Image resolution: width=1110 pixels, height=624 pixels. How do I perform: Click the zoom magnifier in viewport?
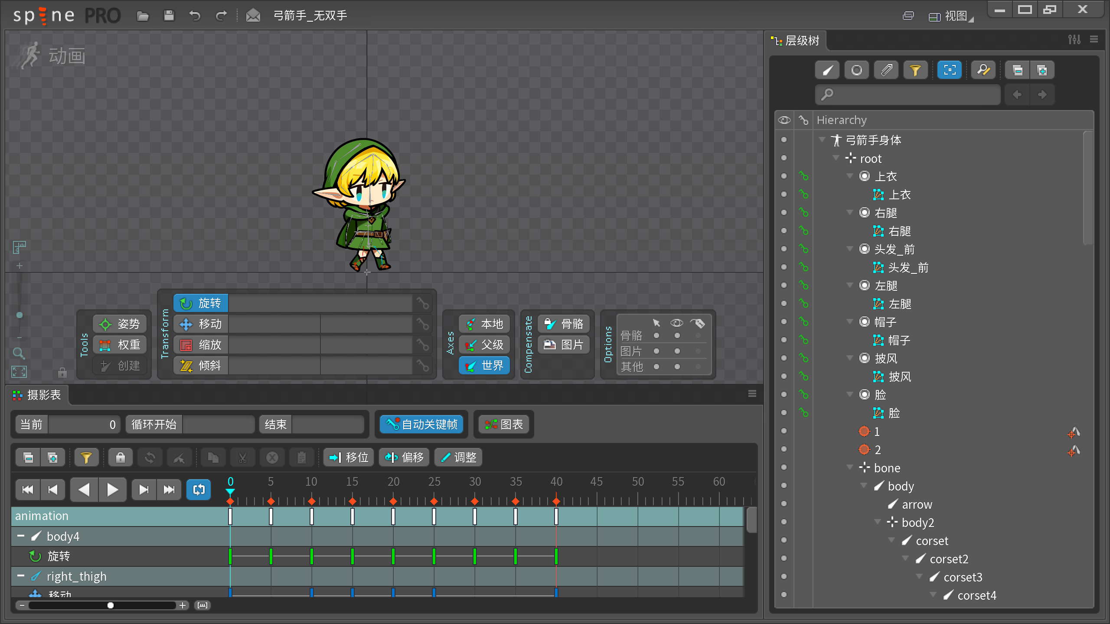(x=19, y=354)
